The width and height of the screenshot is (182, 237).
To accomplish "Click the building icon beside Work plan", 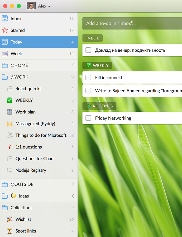I will (x=9, y=112).
